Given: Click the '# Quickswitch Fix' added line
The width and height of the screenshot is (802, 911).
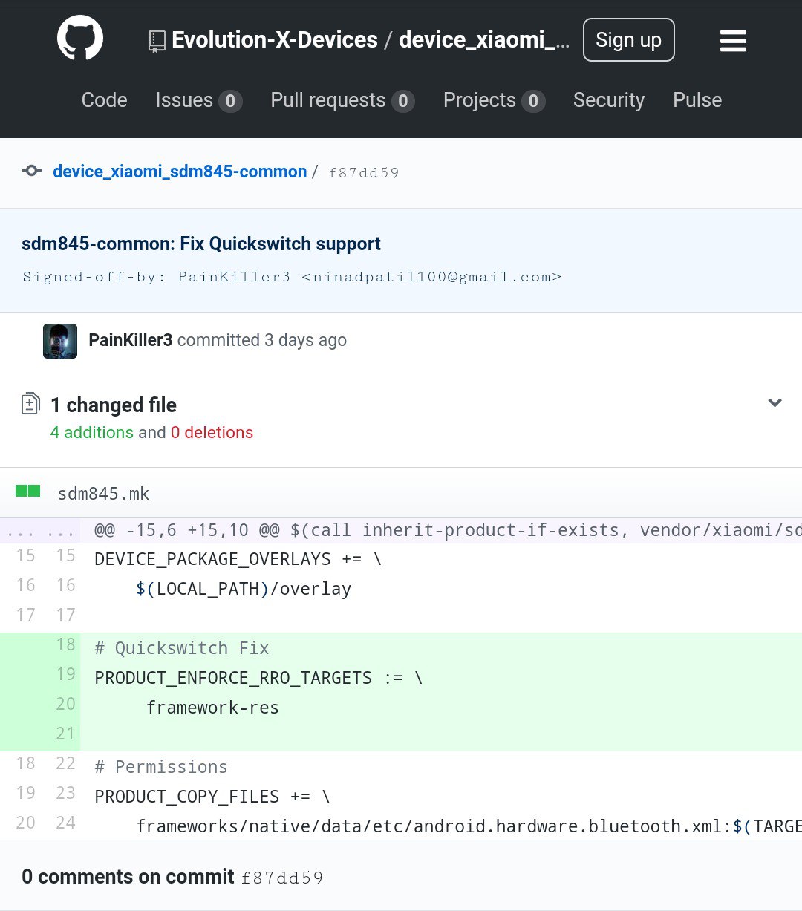Looking at the screenshot, I should 182,648.
